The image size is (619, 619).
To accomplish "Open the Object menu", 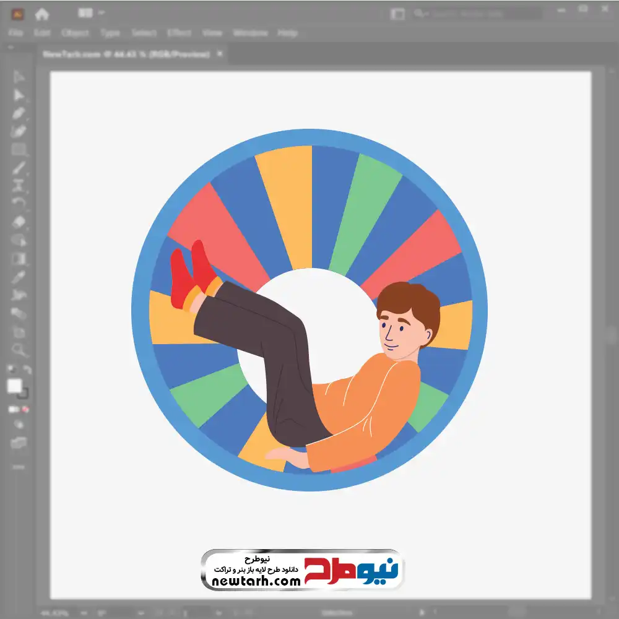I will click(x=75, y=33).
